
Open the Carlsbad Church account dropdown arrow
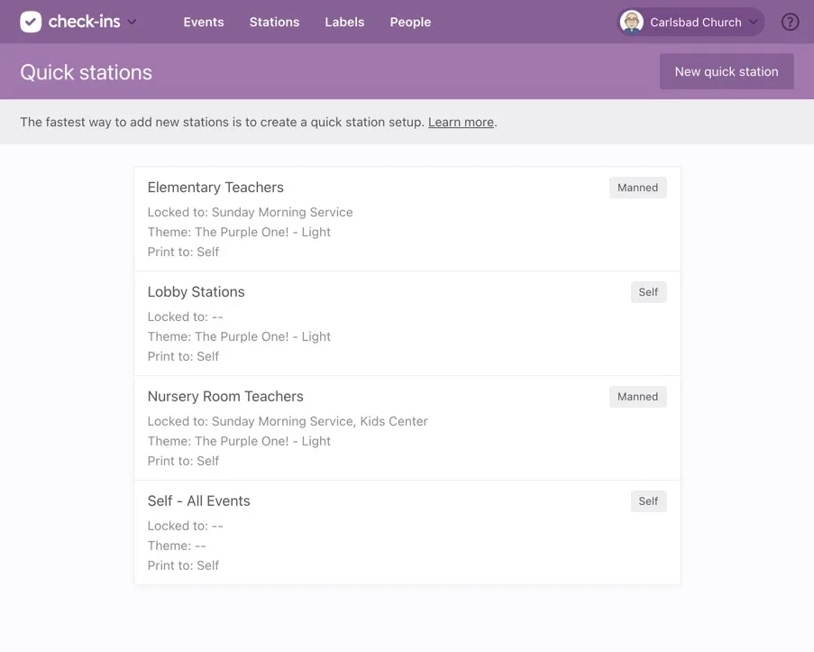pos(754,22)
